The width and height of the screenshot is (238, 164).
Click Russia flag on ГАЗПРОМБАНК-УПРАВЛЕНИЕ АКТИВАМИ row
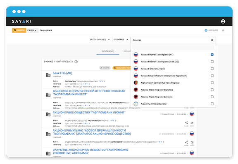click(x=192, y=153)
